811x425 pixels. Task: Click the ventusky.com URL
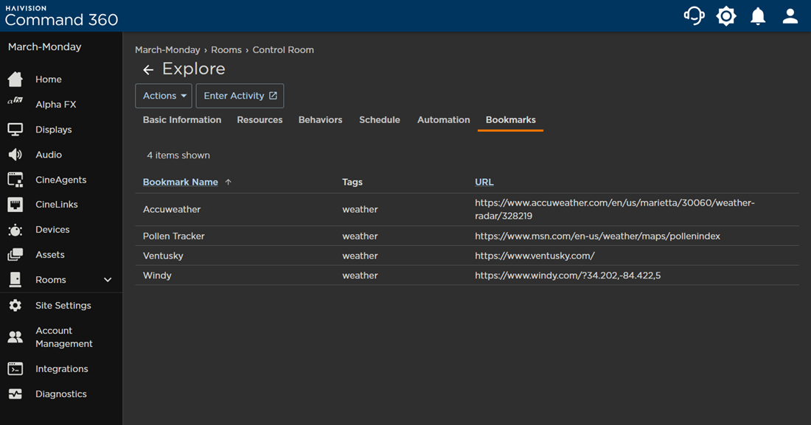(x=535, y=256)
